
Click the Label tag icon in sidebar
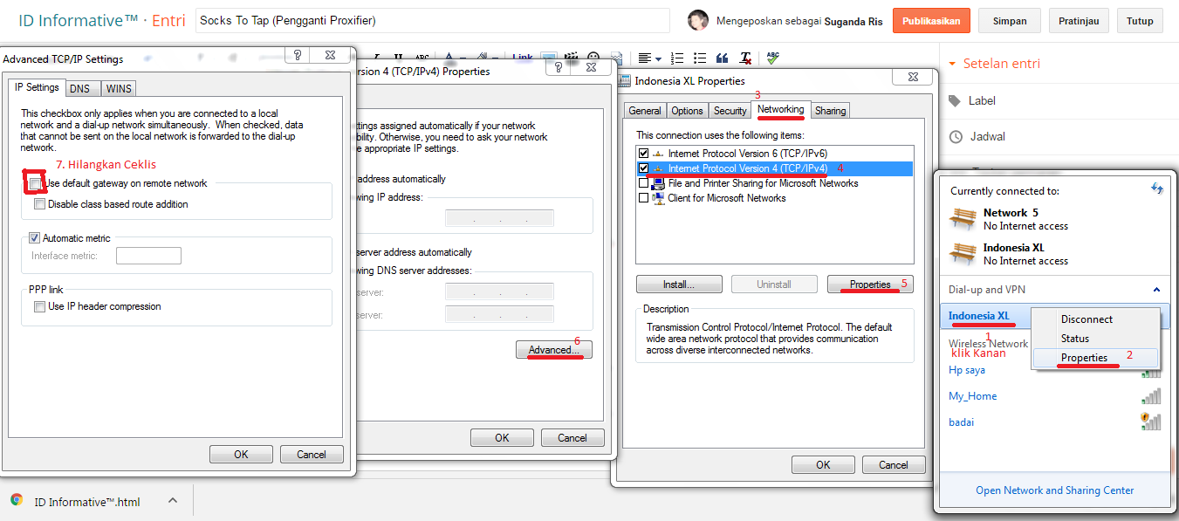(x=955, y=100)
